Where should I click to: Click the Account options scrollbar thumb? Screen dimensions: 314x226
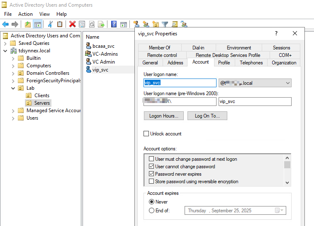click(287, 165)
